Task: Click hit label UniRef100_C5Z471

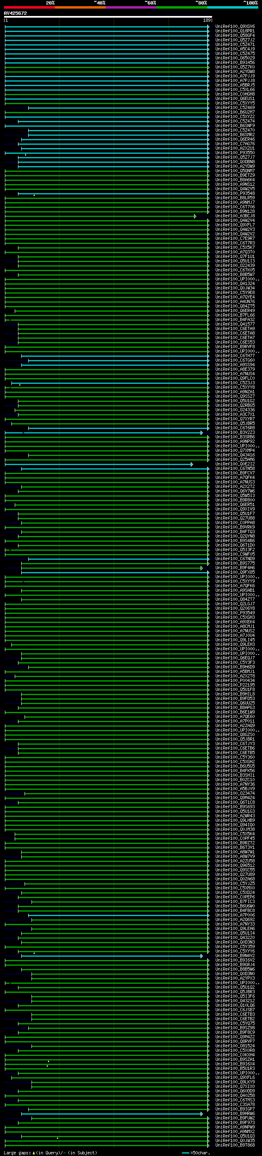Action: tap(235, 44)
